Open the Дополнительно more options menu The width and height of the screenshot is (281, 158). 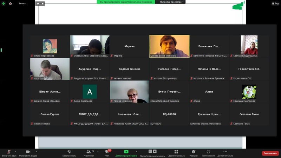point(225,153)
